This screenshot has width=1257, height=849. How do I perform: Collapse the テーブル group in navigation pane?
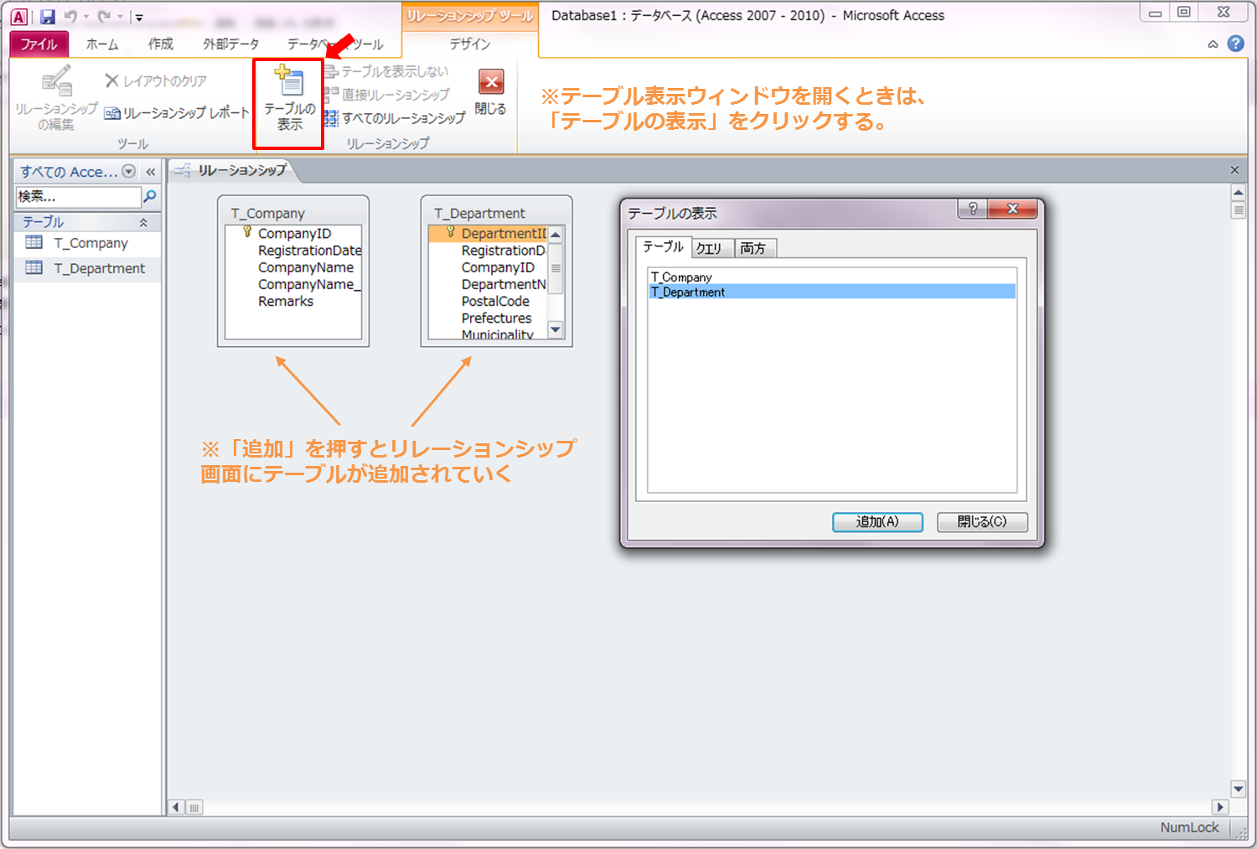pos(143,222)
